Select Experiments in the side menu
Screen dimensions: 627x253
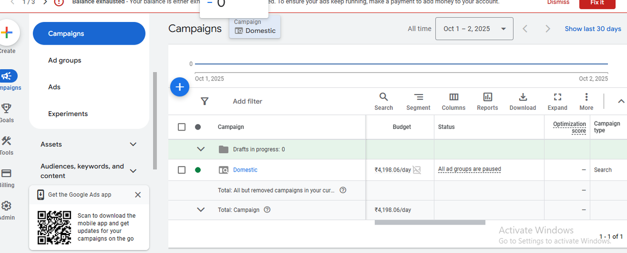(x=68, y=114)
